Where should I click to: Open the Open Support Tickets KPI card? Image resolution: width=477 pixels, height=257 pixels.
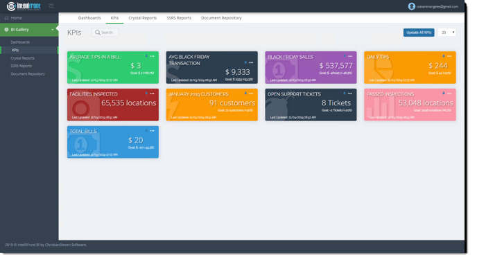coord(311,105)
